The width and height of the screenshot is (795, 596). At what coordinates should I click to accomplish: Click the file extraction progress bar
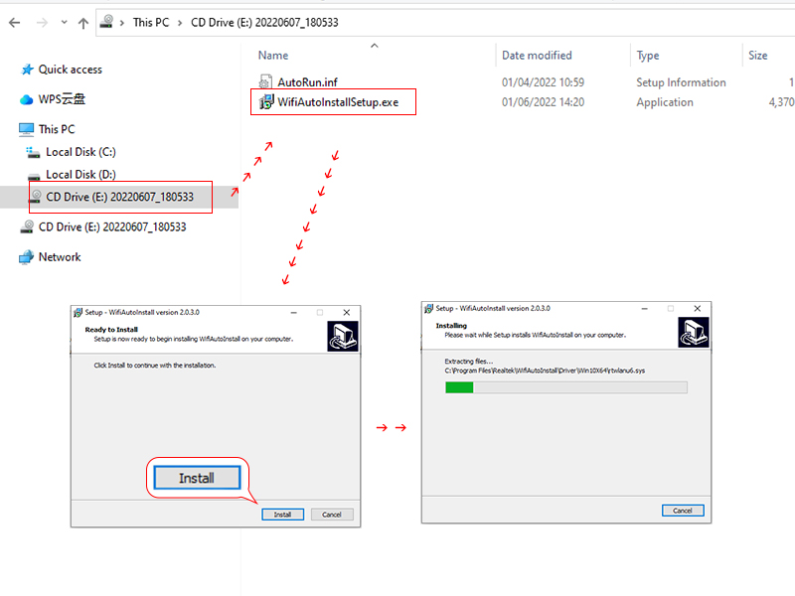(566, 386)
